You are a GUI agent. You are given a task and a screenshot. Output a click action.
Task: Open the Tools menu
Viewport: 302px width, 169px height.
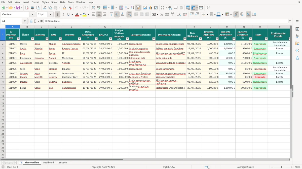tap(71, 2)
